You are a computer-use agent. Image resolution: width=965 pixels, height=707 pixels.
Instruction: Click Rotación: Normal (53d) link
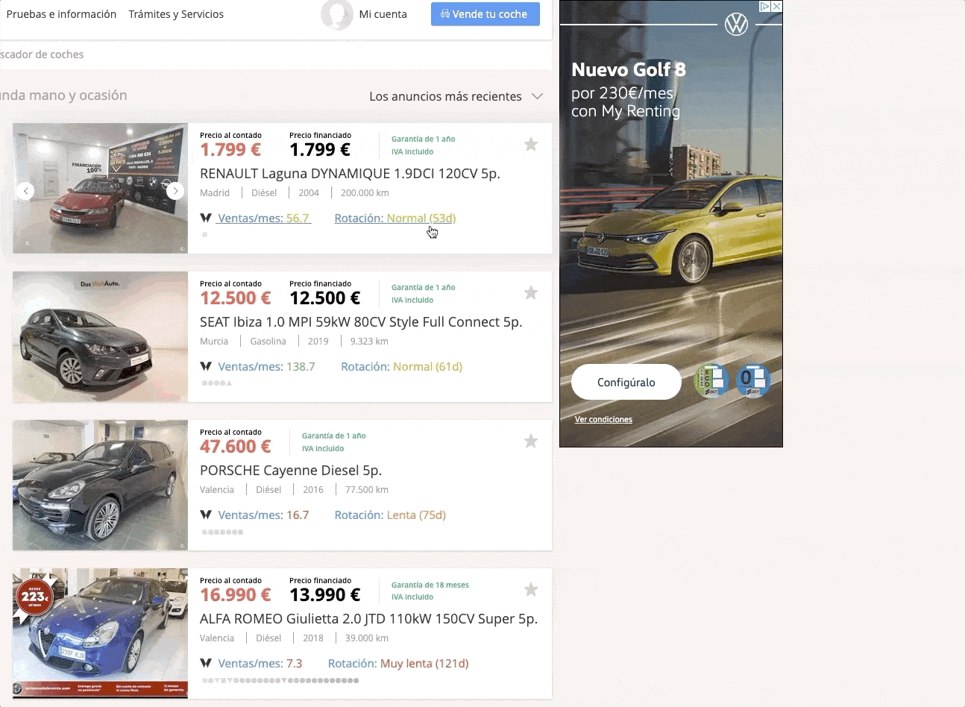tap(395, 218)
